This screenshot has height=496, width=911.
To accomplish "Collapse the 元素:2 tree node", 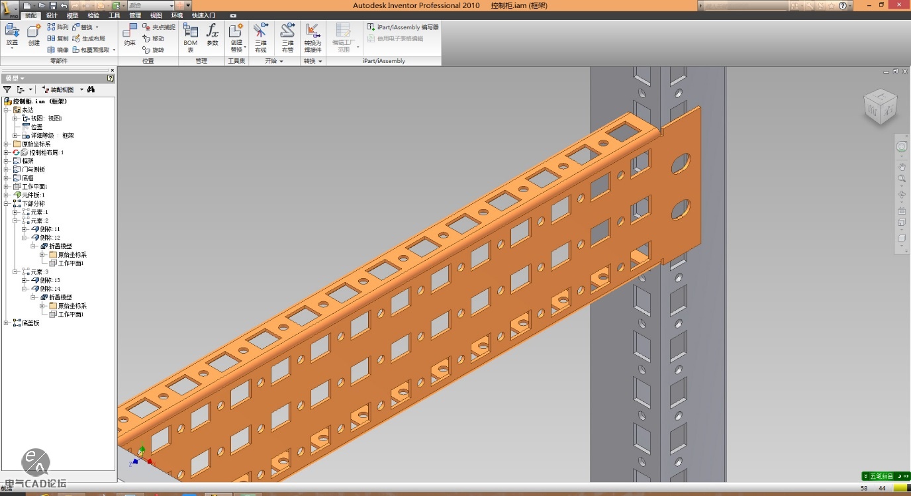I will pos(15,221).
